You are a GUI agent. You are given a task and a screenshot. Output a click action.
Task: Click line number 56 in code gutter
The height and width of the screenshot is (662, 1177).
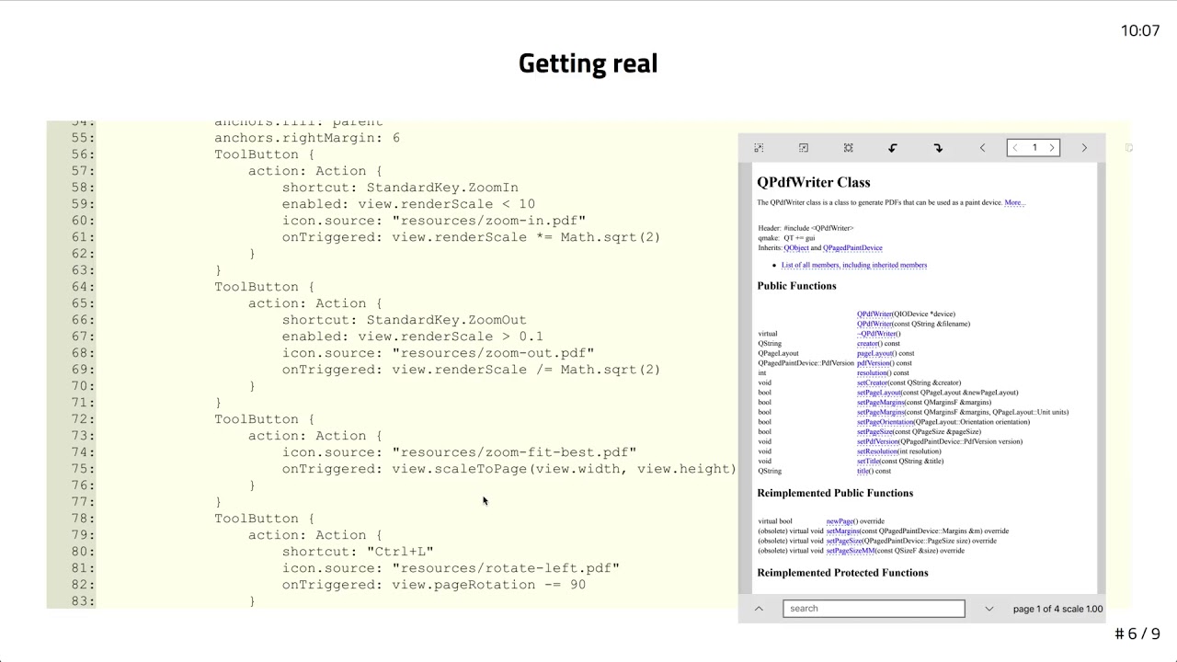(x=83, y=154)
